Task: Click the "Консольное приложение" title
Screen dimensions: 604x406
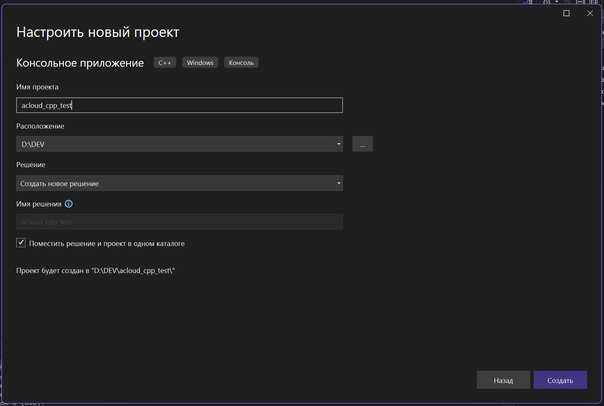Action: pos(80,63)
